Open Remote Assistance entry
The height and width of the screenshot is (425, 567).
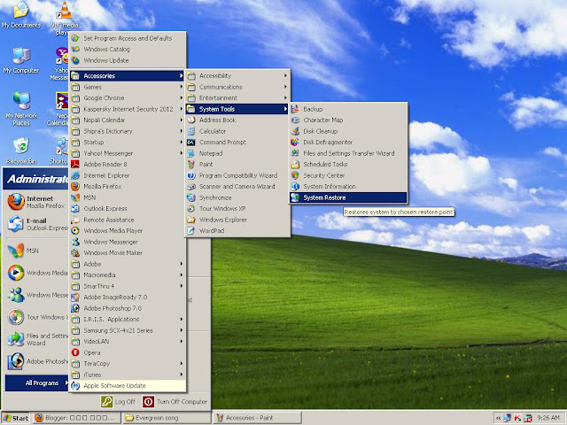(x=128, y=220)
